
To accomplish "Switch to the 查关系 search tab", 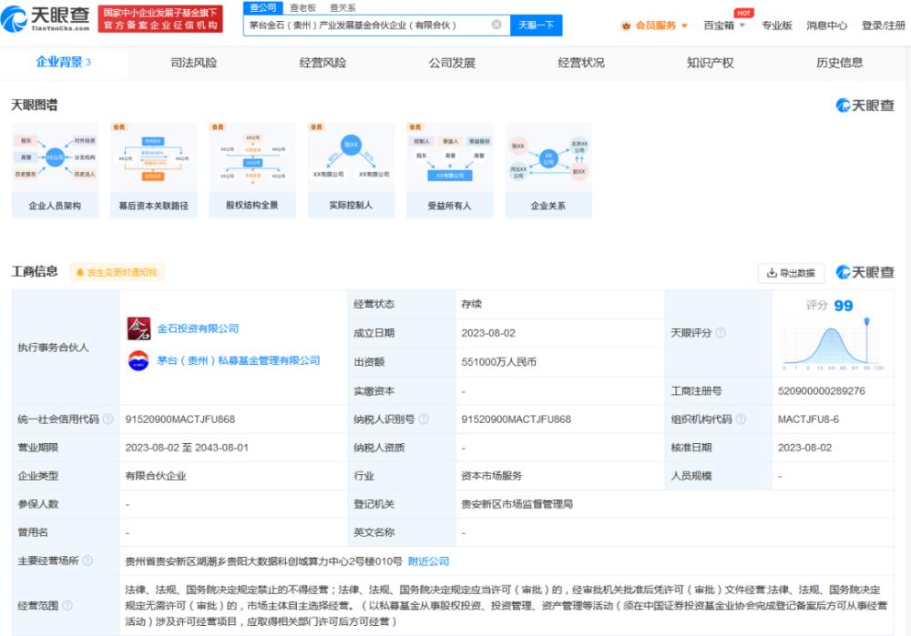I will coord(343,7).
